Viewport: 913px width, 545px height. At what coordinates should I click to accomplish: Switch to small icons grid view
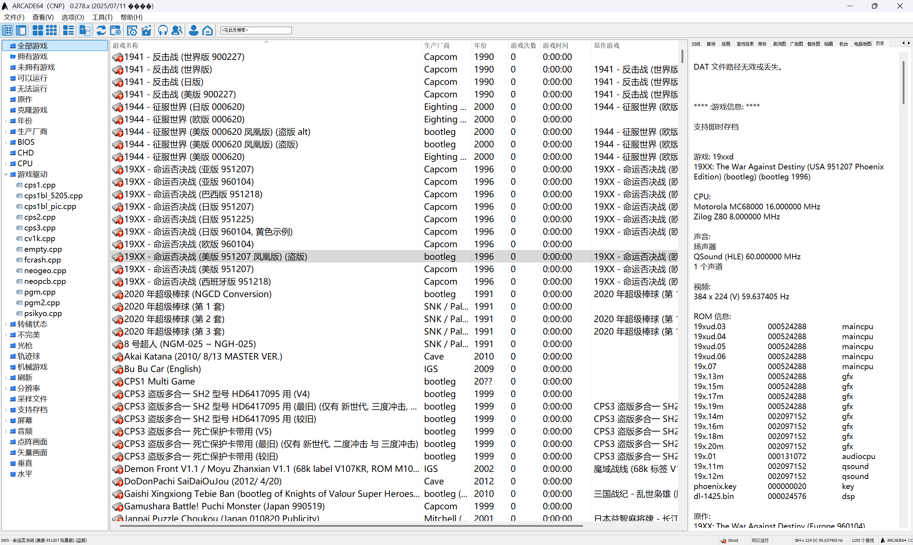(51, 30)
